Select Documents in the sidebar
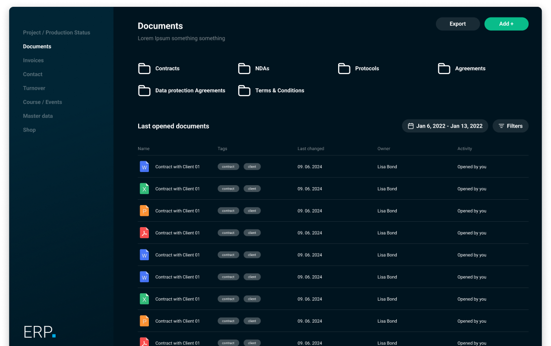 [x=37, y=46]
